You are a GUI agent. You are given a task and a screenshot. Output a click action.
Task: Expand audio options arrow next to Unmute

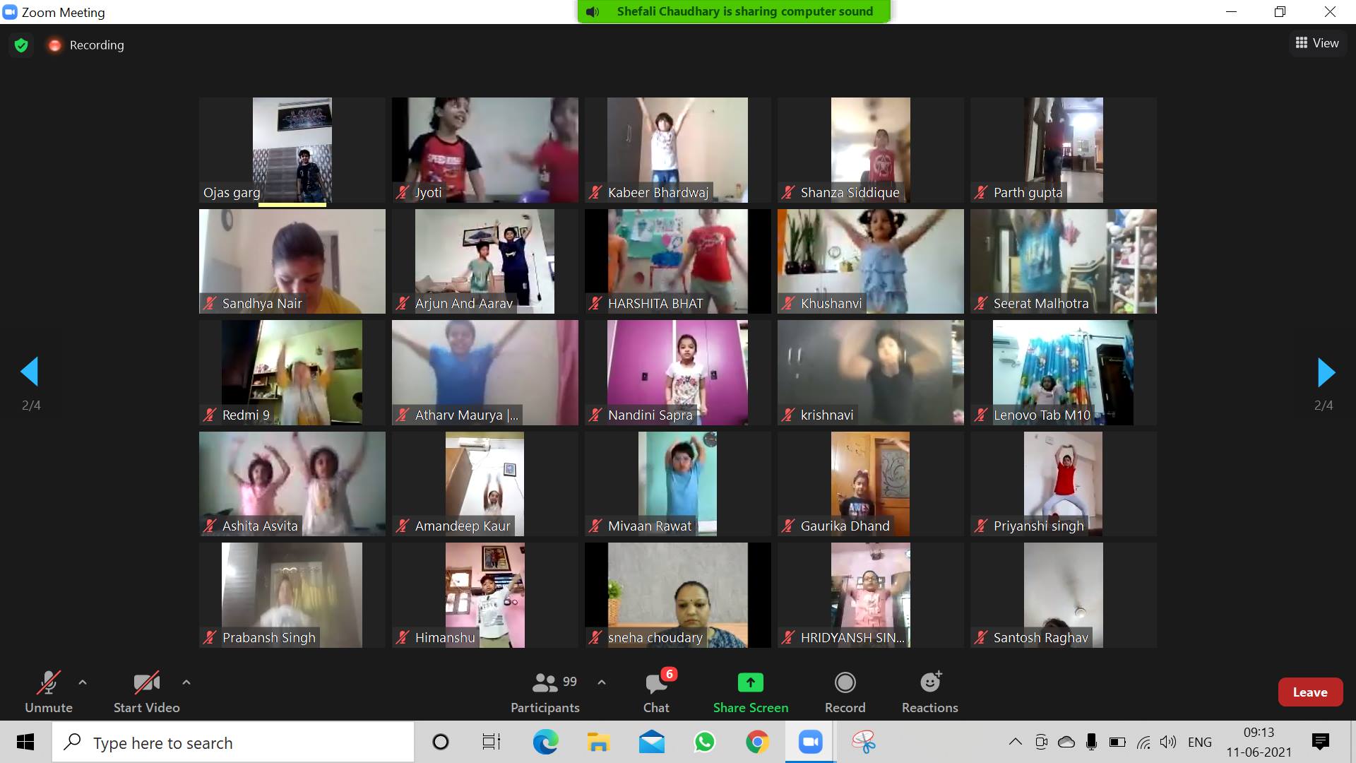pos(83,682)
